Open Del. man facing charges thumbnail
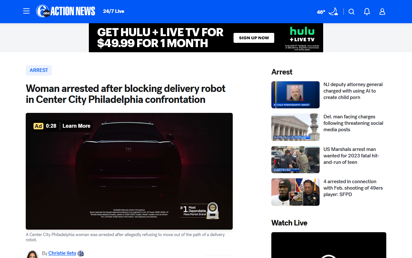Screen dimensions: 412x258 pos(295,127)
